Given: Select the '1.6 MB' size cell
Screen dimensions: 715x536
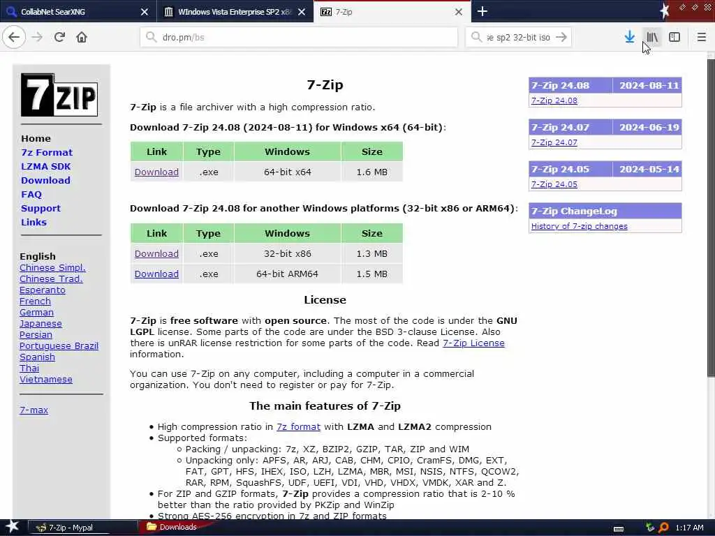Looking at the screenshot, I should (x=372, y=172).
